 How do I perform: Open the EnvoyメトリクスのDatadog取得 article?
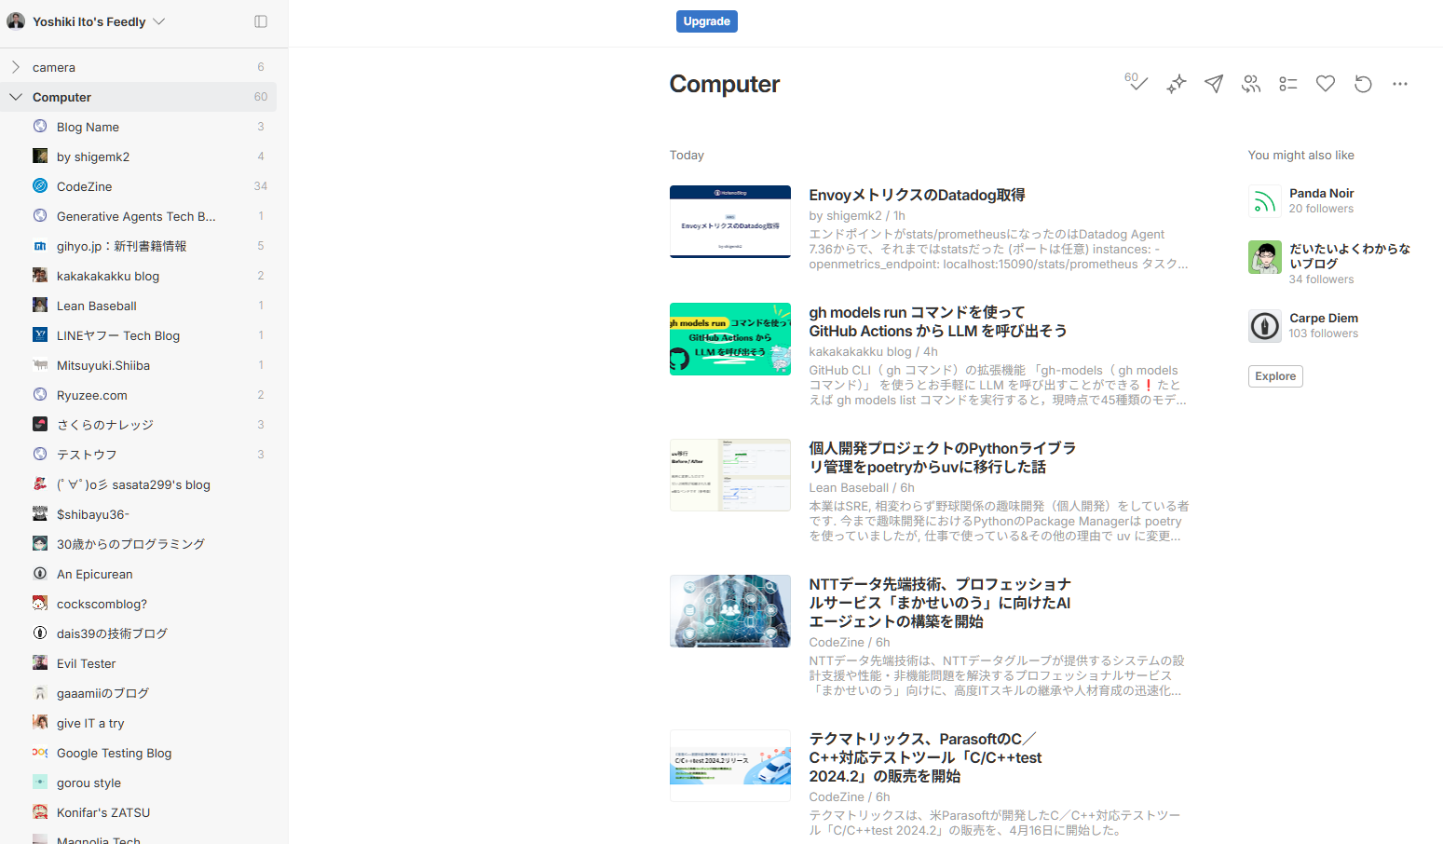pos(917,195)
